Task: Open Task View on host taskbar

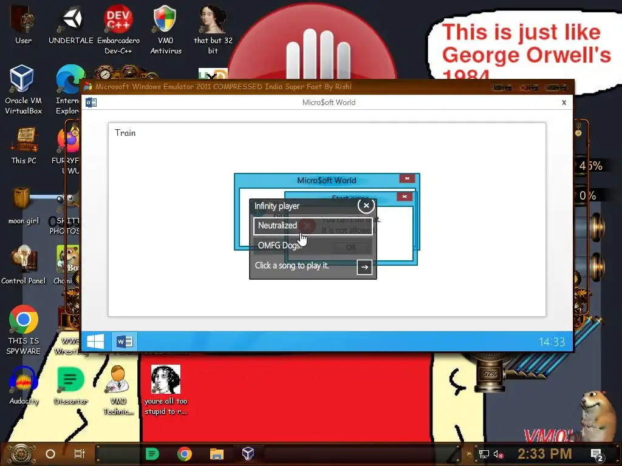Action: tap(80, 454)
